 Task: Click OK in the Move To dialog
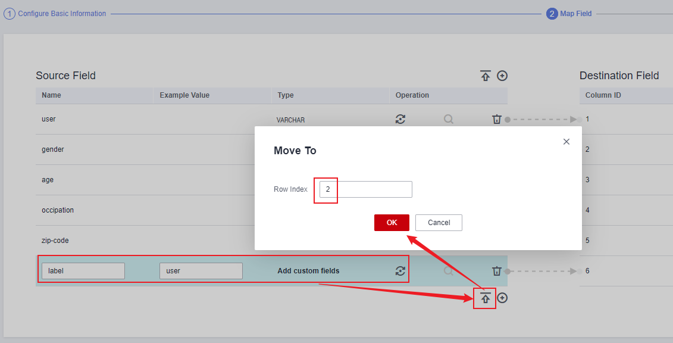coord(392,222)
